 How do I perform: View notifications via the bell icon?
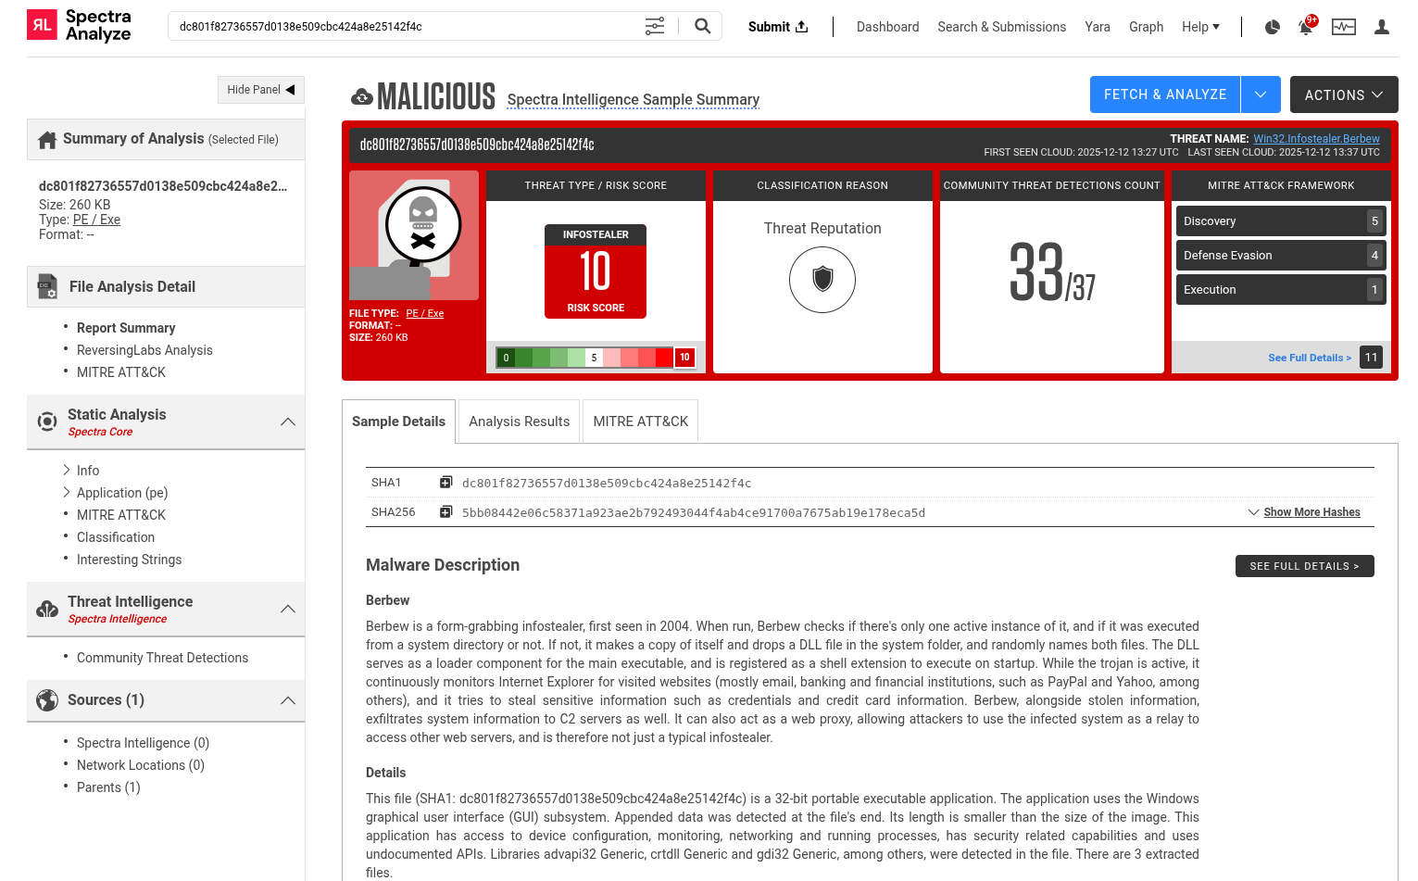coord(1306,27)
